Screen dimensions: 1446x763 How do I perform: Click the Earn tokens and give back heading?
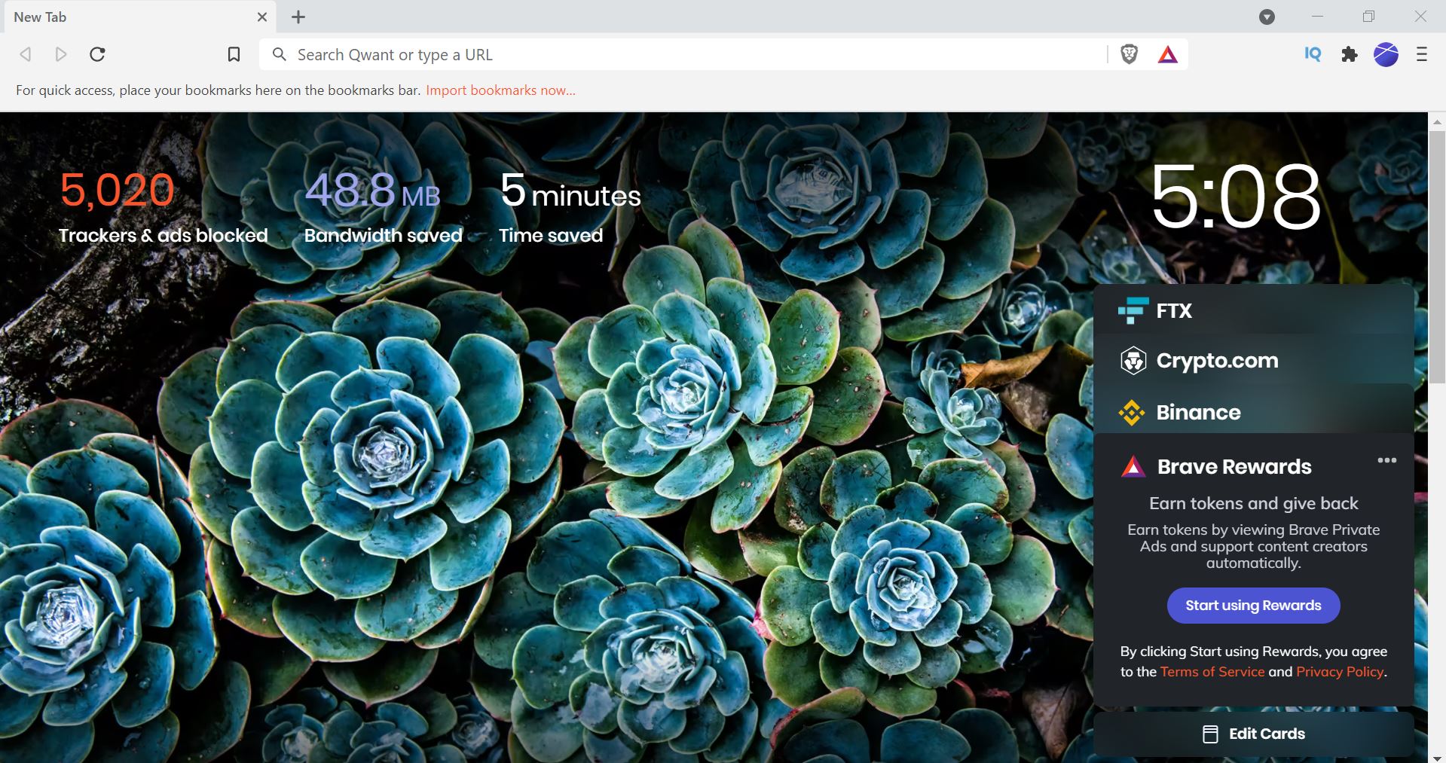[1254, 503]
